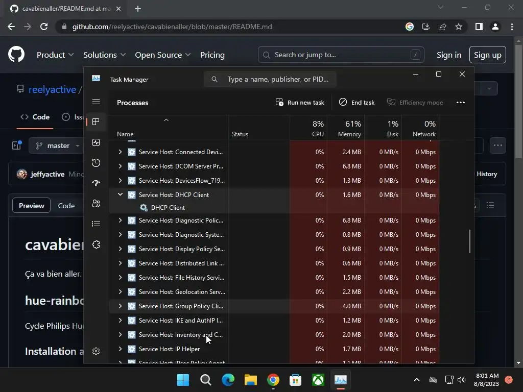The height and width of the screenshot is (392, 523).
Task: Open the Windows Start menu
Action: 183,380
